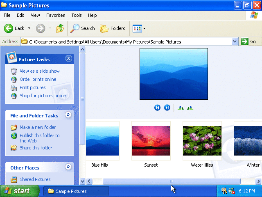
Task: Click Order prints online link
Action: point(38,79)
